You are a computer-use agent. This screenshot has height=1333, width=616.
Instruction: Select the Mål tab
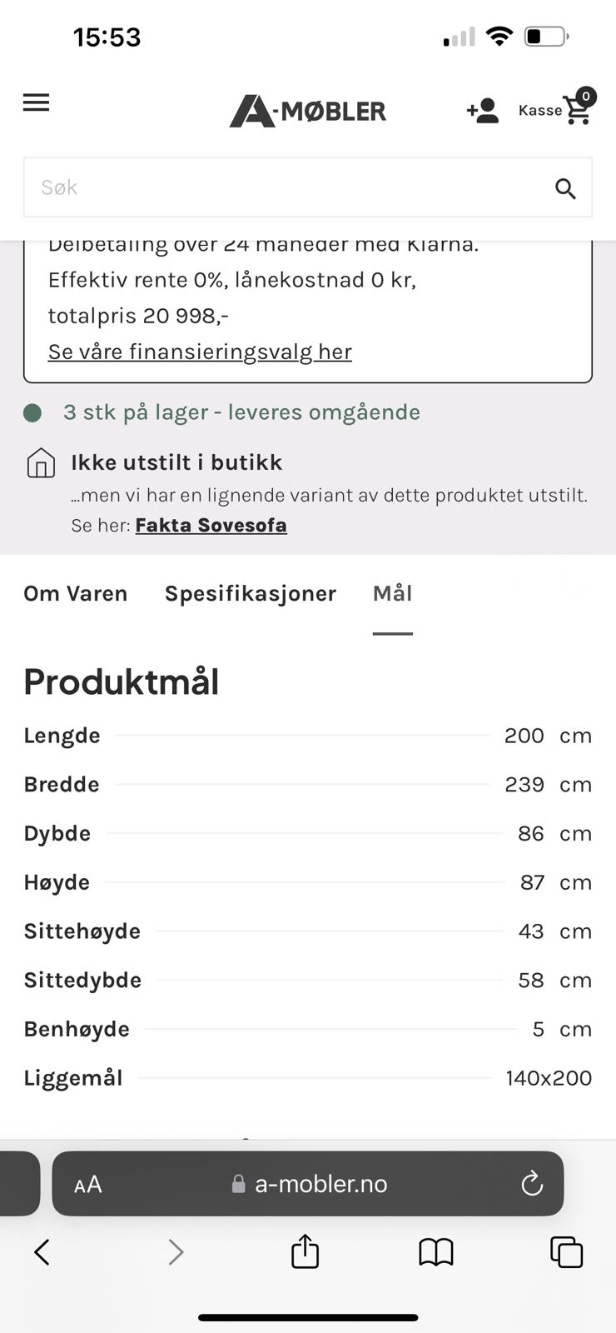coord(392,593)
